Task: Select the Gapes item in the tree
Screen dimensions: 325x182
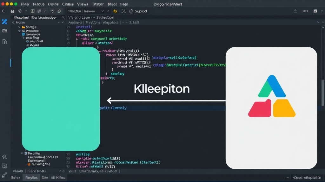Action: tap(34, 45)
